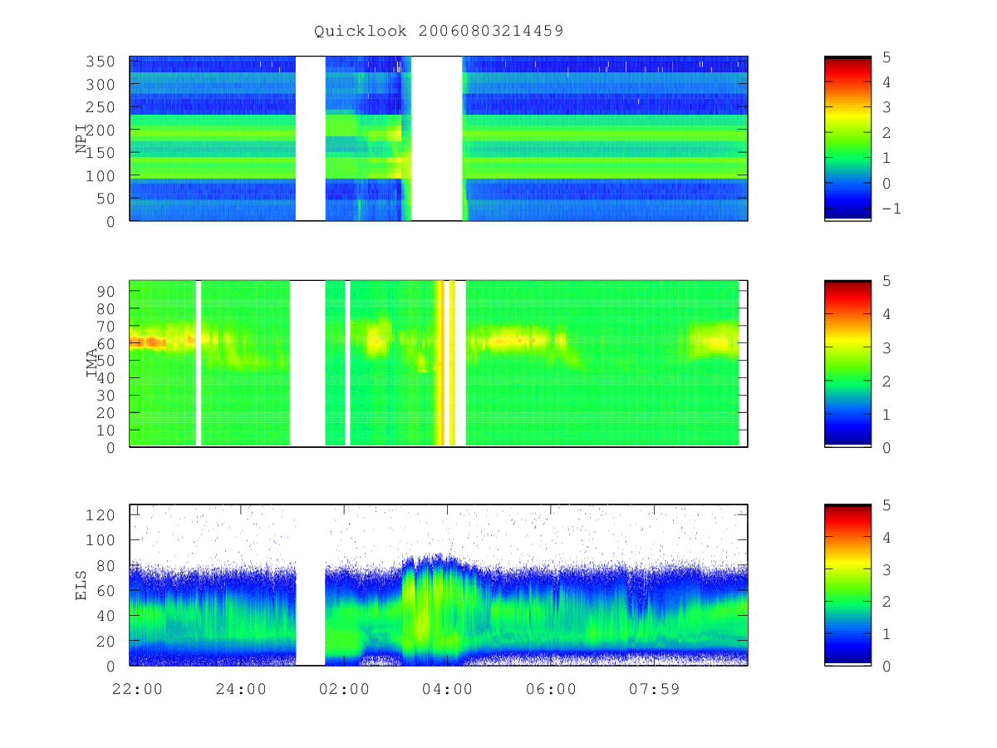
Task: Click inside the NPI spectrogram panel
Action: click(439, 138)
